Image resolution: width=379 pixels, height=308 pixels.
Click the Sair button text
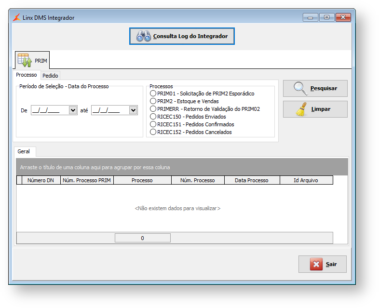pyautogui.click(x=331, y=264)
